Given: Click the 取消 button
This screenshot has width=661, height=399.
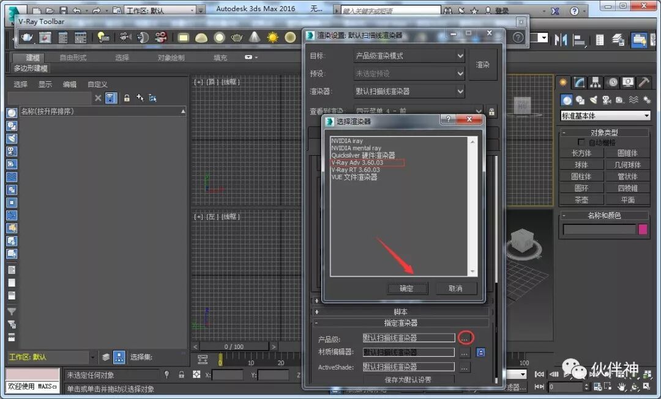Looking at the screenshot, I should 456,288.
